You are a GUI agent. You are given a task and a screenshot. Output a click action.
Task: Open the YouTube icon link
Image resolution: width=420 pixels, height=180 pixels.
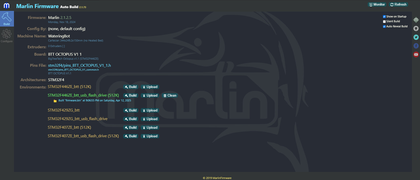(416, 54)
